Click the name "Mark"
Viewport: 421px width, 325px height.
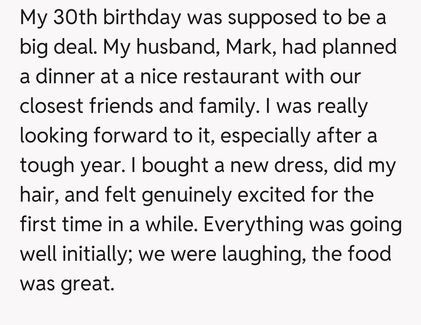(x=250, y=47)
